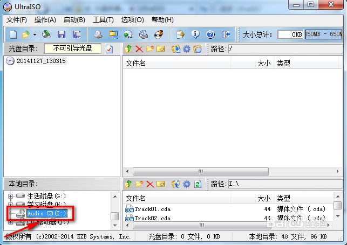Open the 工具(T) menu
The width and height of the screenshot is (347, 245).
tap(103, 20)
